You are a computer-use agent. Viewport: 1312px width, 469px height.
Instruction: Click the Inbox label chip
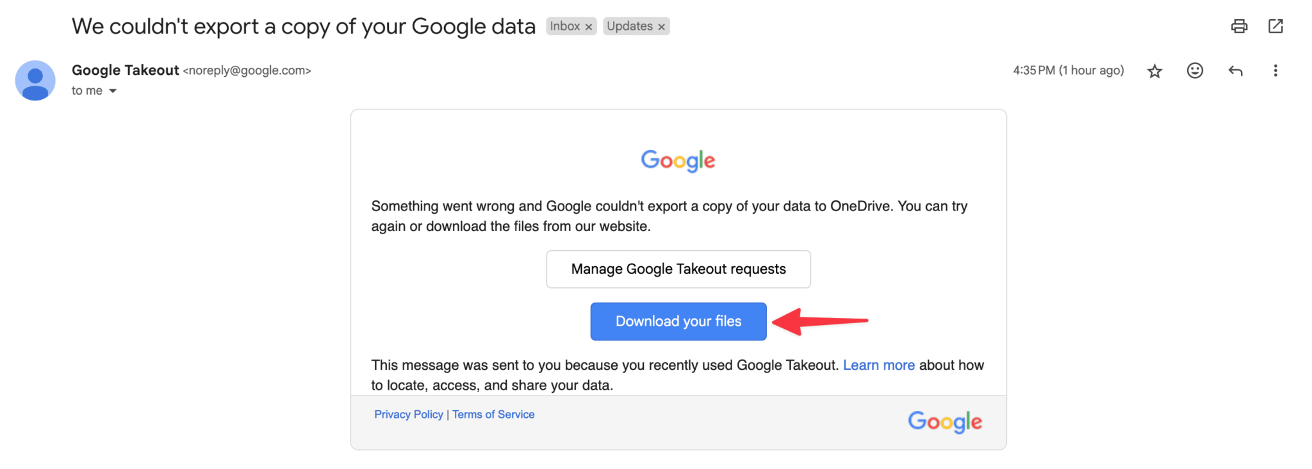564,26
